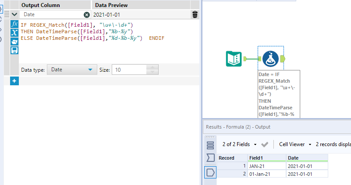Select record row 1 number

232,166
